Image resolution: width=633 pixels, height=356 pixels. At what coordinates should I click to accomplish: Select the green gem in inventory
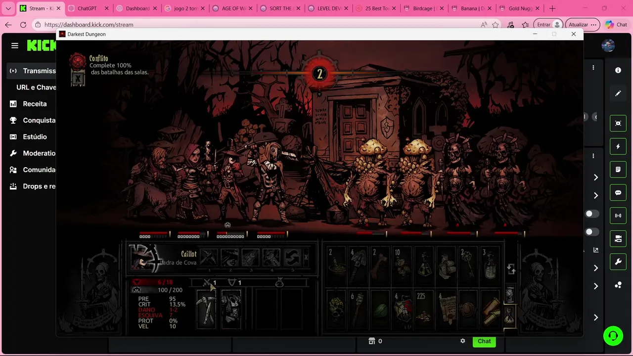coord(380,310)
